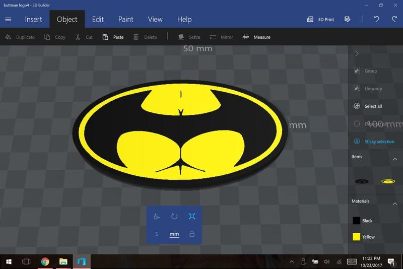Open the hamburger menu
This screenshot has width=403, height=269.
click(8, 19)
